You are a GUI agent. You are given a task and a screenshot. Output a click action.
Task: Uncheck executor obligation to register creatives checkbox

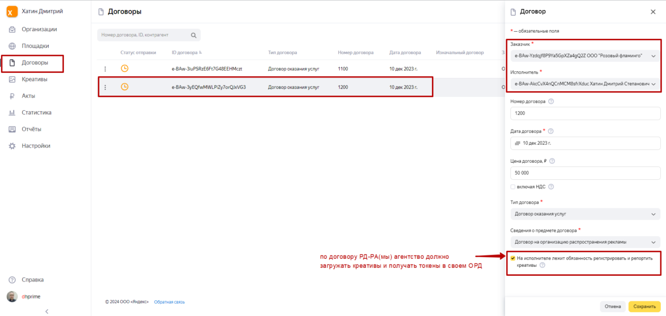(513, 258)
